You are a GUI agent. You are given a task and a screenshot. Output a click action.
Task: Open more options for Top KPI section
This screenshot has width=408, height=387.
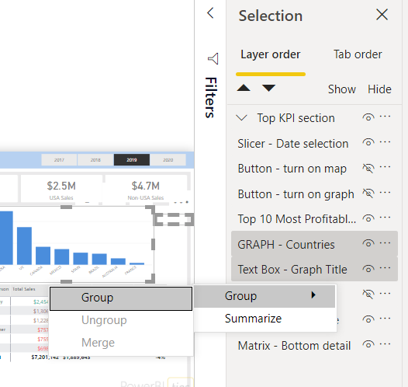pos(385,117)
